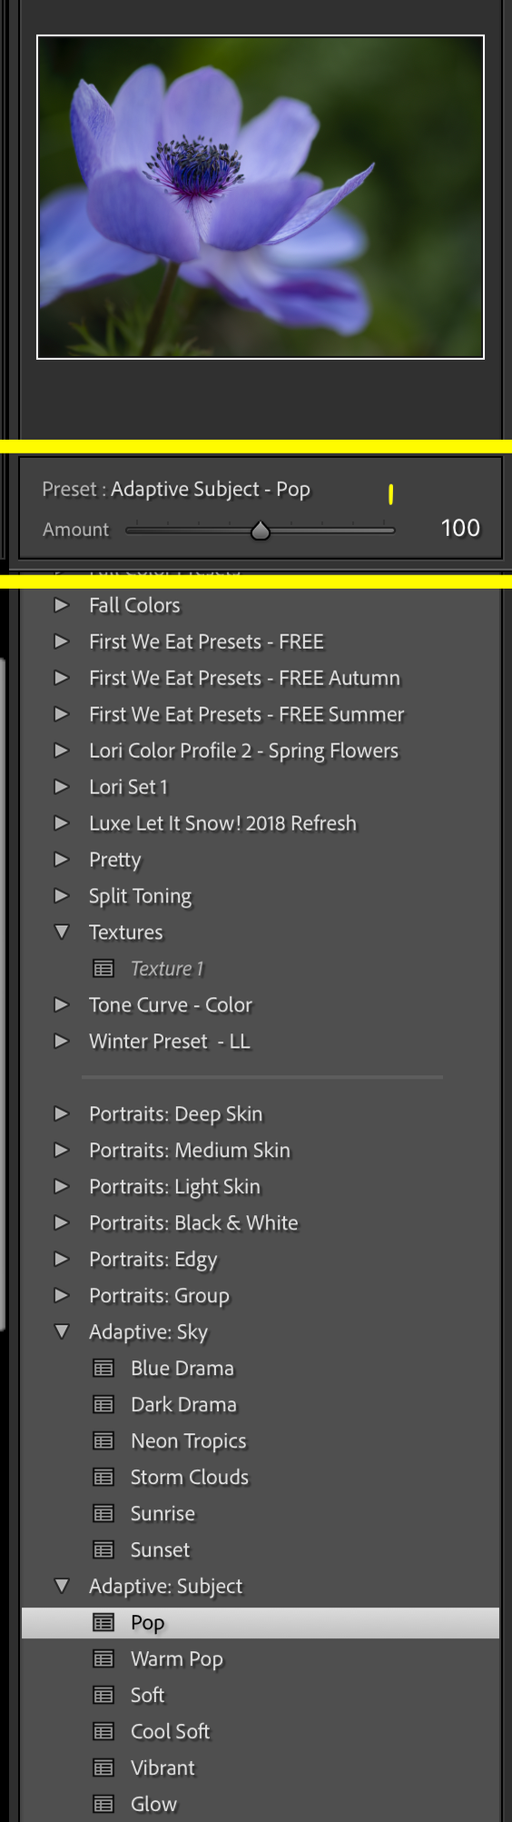Click the Blue Drama preset icon

pyautogui.click(x=103, y=1369)
